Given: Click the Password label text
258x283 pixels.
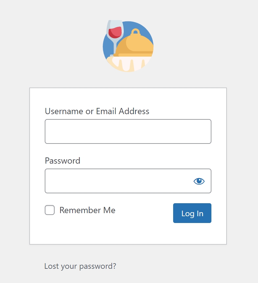Looking at the screenshot, I should click(62, 161).
